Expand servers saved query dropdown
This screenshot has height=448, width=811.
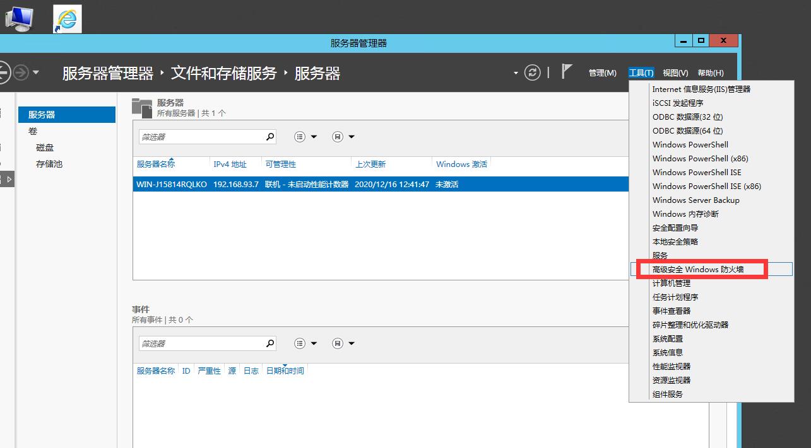[x=344, y=137]
